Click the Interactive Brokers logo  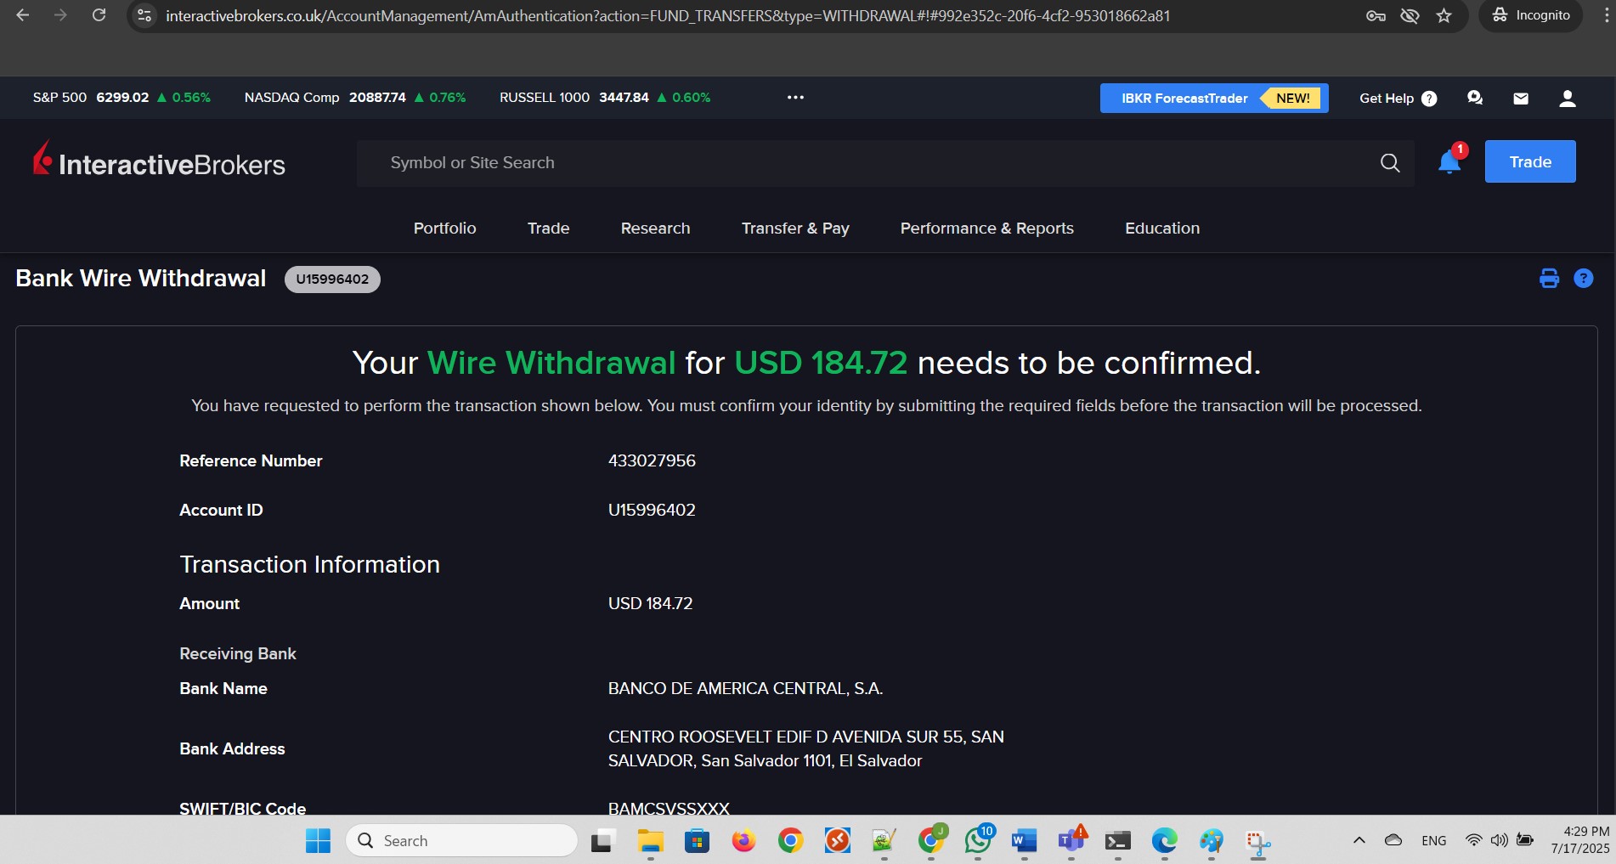(x=159, y=161)
